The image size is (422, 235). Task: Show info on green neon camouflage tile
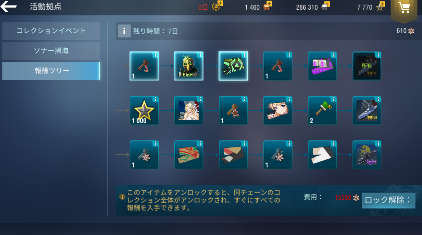[245, 55]
